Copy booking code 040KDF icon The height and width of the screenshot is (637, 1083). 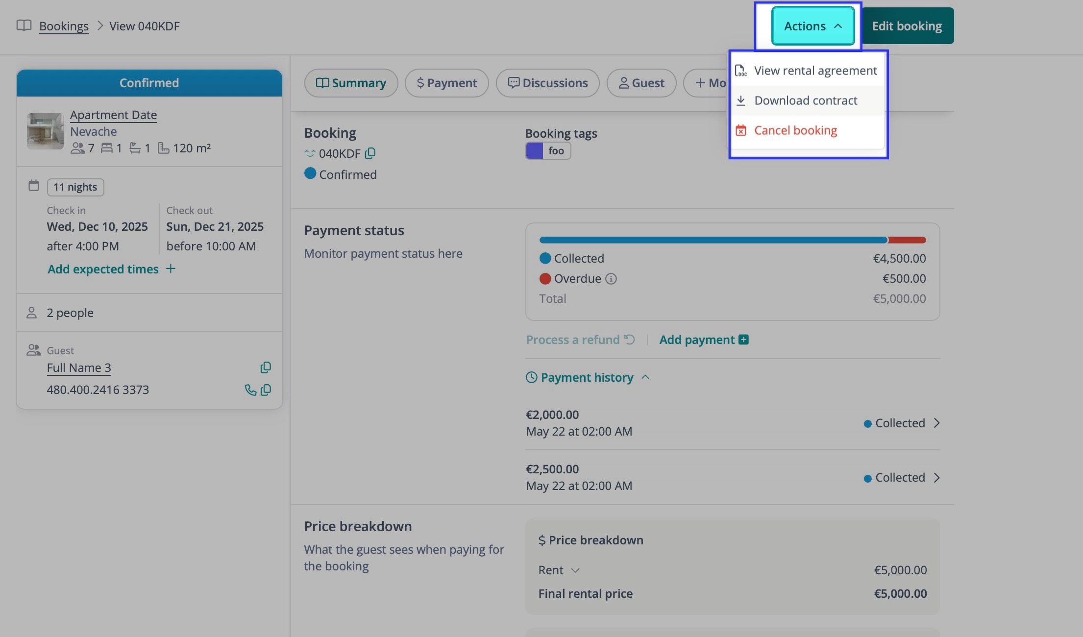(370, 153)
